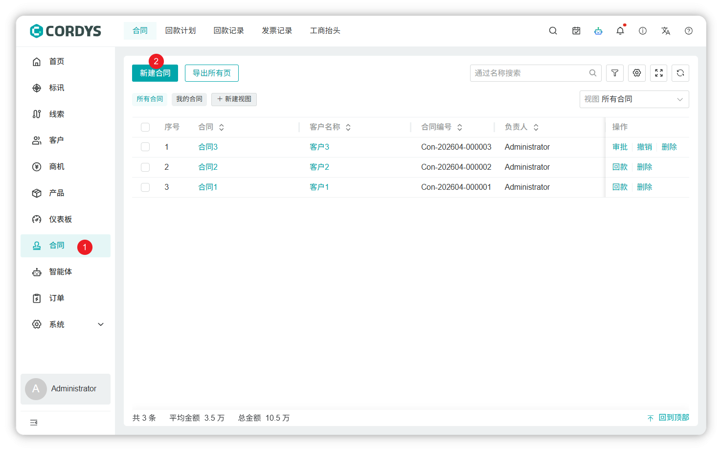Switch to the 工商抬头 tab

[325, 31]
